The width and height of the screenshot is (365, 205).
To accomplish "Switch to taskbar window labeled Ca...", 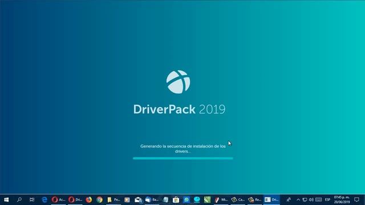I will click(238, 200).
